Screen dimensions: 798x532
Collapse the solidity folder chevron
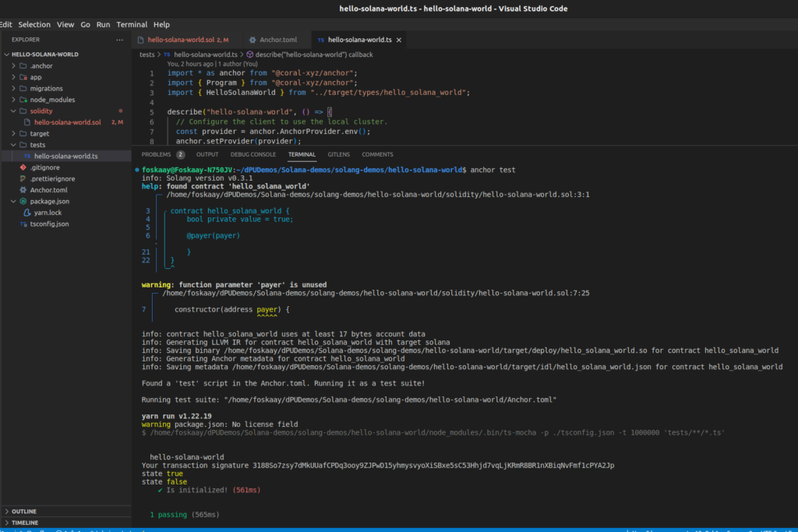14,111
